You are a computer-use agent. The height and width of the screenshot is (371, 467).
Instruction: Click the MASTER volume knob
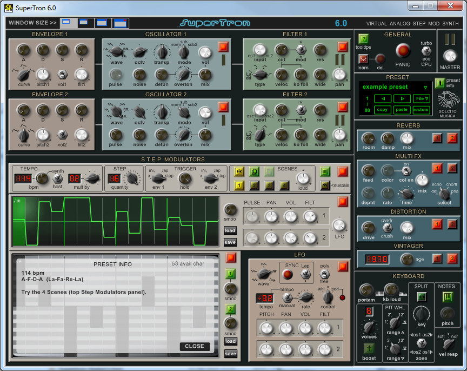450,56
